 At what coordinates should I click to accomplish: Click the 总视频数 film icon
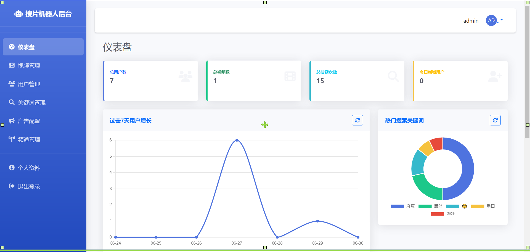[290, 76]
